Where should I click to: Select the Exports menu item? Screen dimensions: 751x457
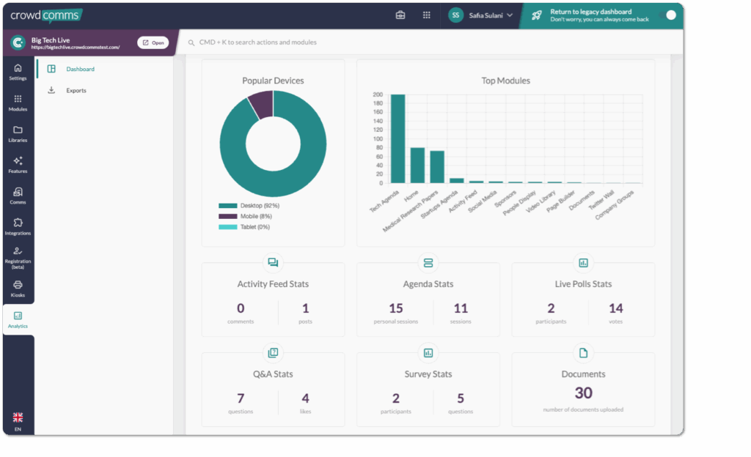tap(76, 91)
